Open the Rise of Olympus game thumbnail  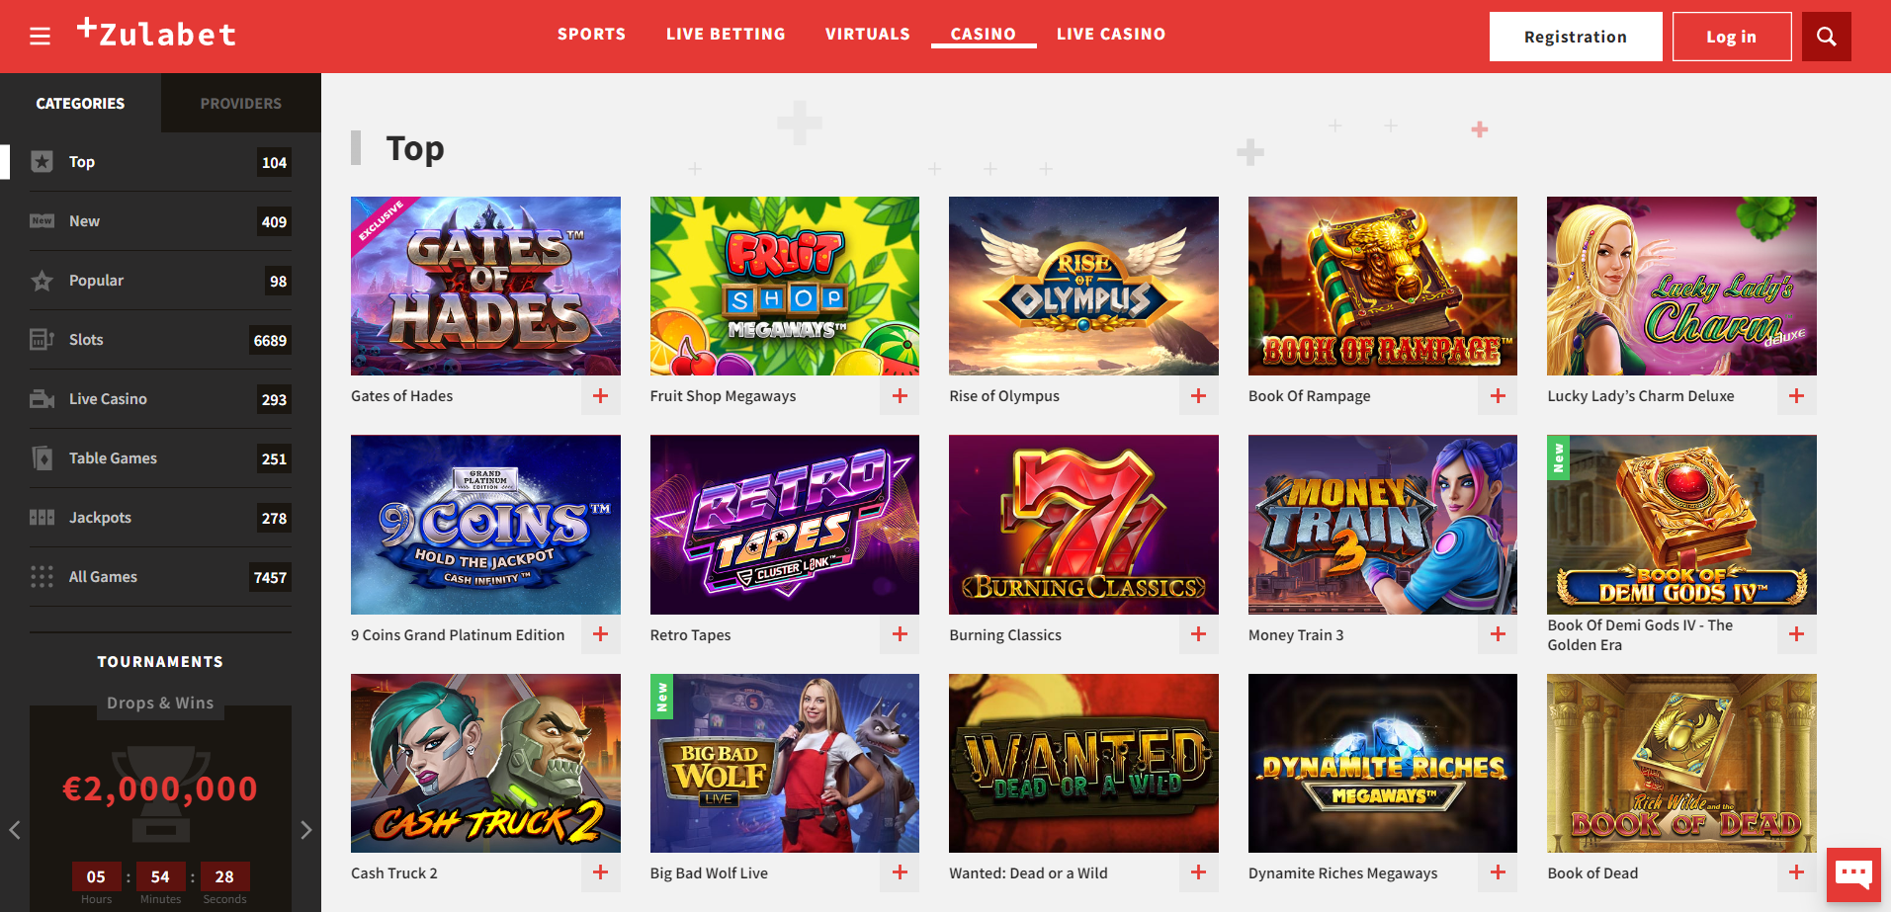pos(1083,286)
